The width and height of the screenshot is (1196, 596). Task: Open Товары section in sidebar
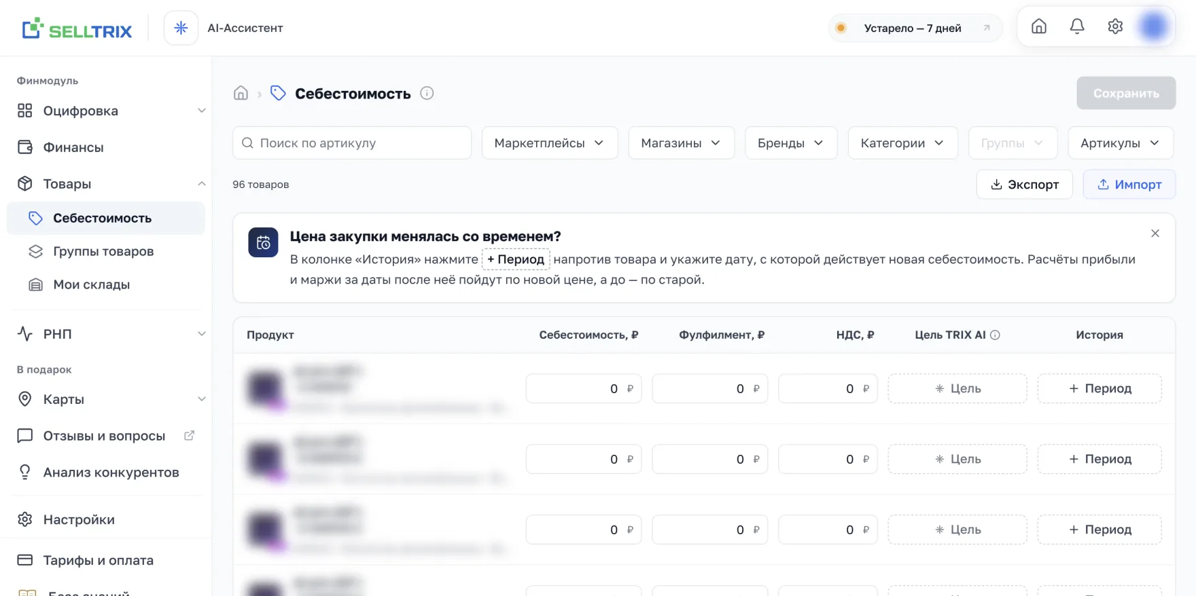106,184
